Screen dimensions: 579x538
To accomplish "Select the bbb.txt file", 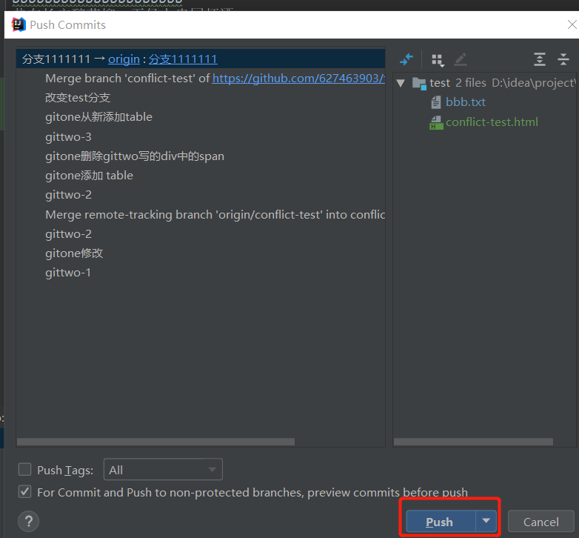I will tap(465, 102).
